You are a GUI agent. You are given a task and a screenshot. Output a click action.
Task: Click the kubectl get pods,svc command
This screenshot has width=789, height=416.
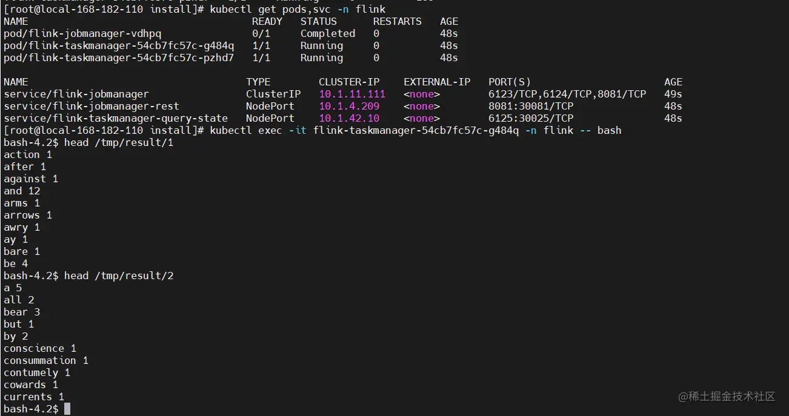pos(298,10)
